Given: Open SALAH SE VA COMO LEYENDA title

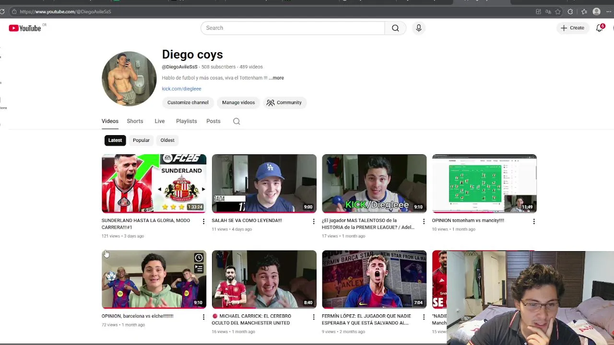Looking at the screenshot, I should click(x=247, y=220).
